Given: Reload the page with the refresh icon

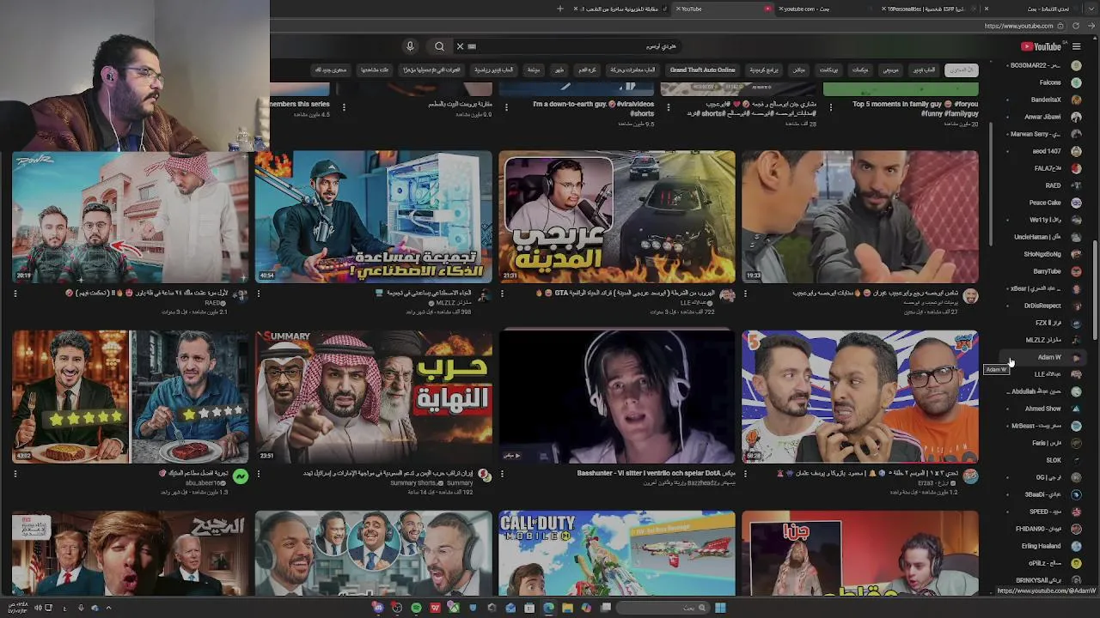Looking at the screenshot, I should point(1075,26).
